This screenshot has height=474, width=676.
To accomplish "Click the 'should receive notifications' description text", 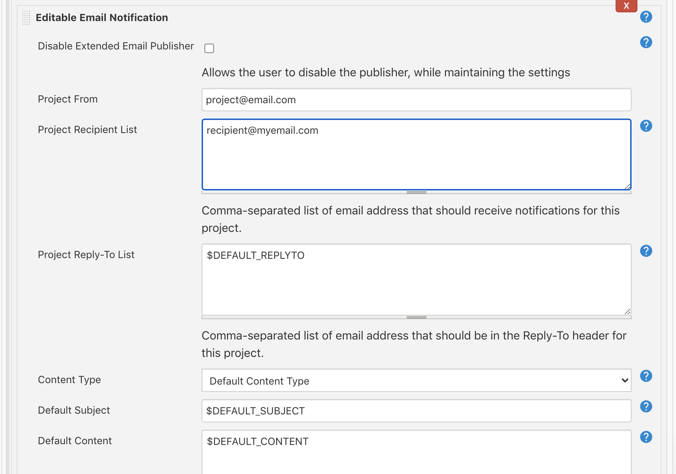I will pos(410,219).
